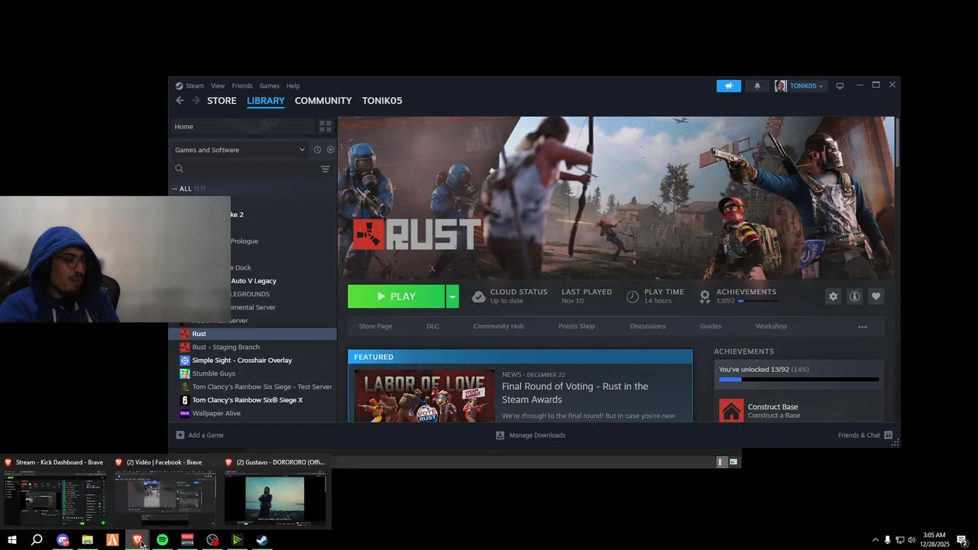
Task: Select Simple Sight - Crosshair Overlay
Action: click(242, 360)
